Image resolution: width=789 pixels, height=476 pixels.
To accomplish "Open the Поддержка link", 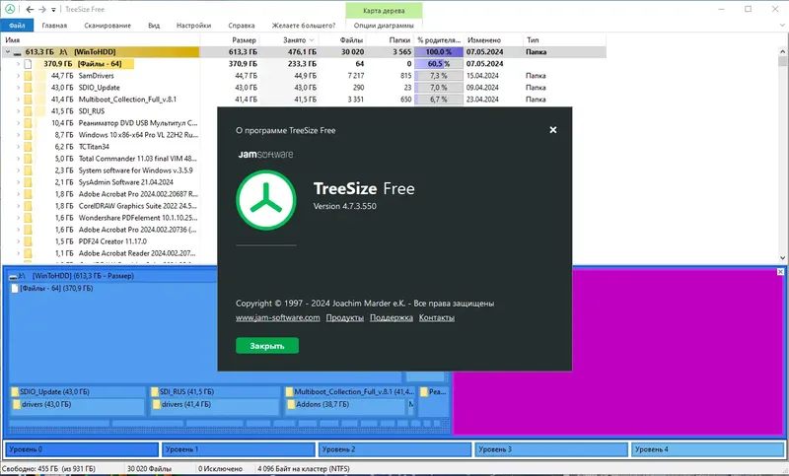I will [x=391, y=317].
